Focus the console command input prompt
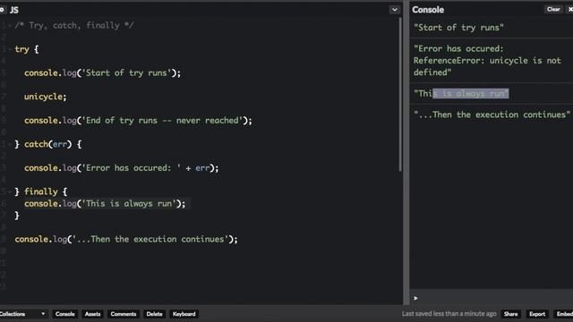This screenshot has width=573, height=322. coord(492,298)
